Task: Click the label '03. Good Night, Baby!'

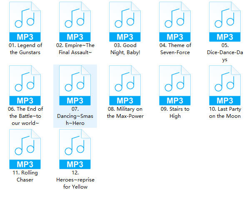Action: [x=125, y=49]
